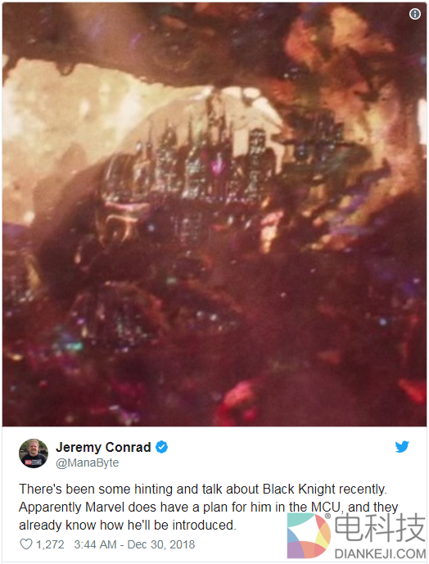View the 1,272 likes count

tap(50, 544)
